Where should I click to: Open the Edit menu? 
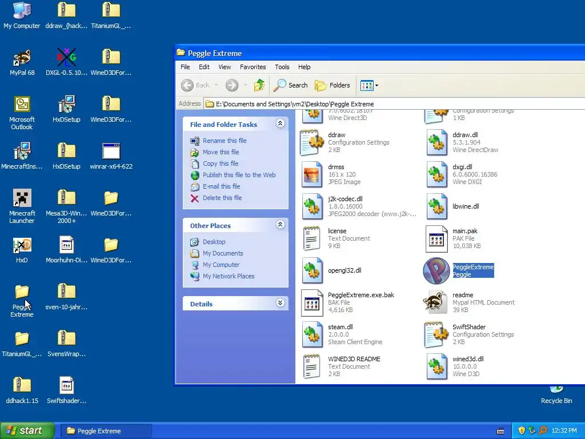click(204, 67)
